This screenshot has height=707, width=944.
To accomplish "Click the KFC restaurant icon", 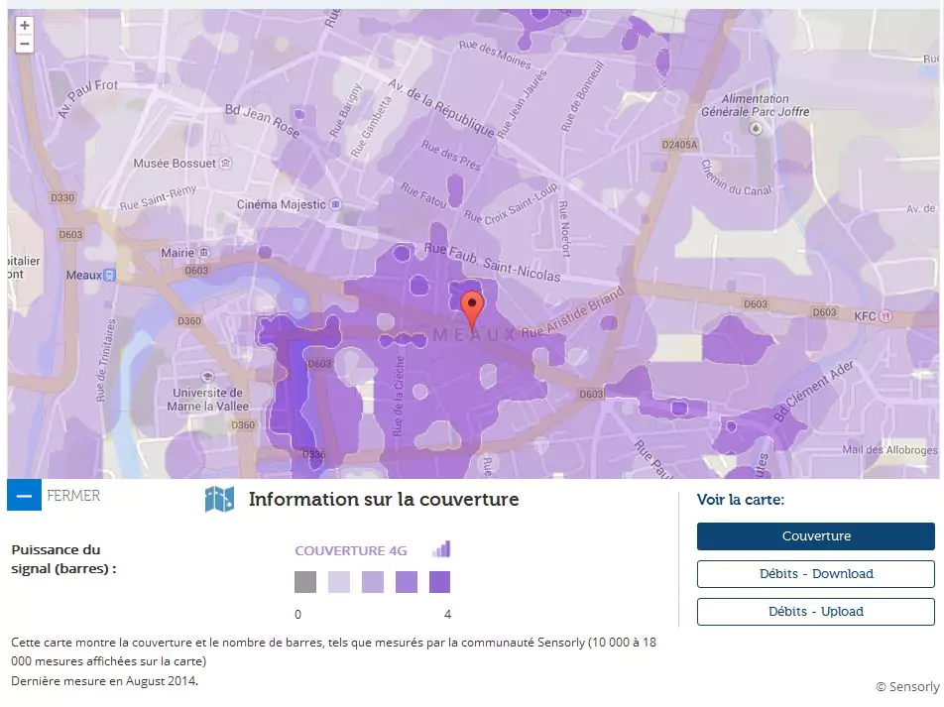I will click(x=886, y=315).
